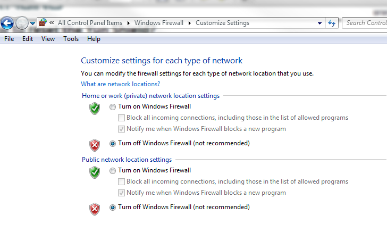Expand arrow after Windows Firewall breadcrumb
Screen dimensions: 387x240
(190, 23)
